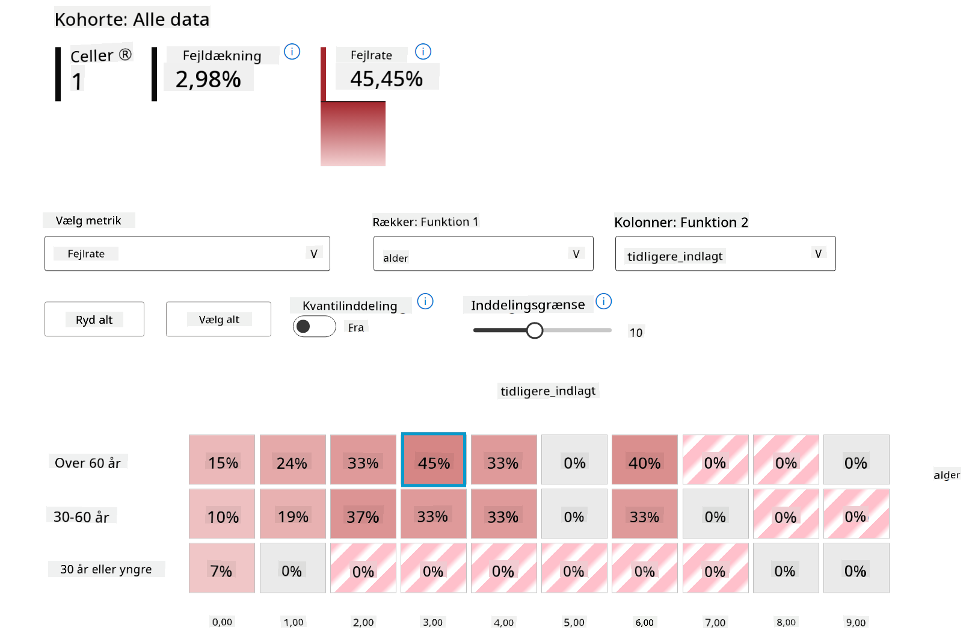
Task: Select the 10% cell in 30-60 år row
Action: click(x=222, y=514)
